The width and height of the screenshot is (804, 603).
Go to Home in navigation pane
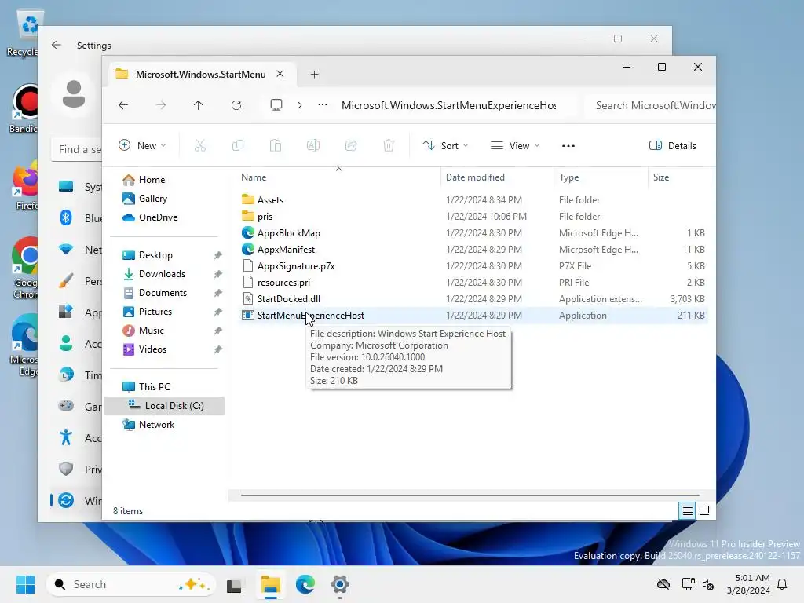152,180
